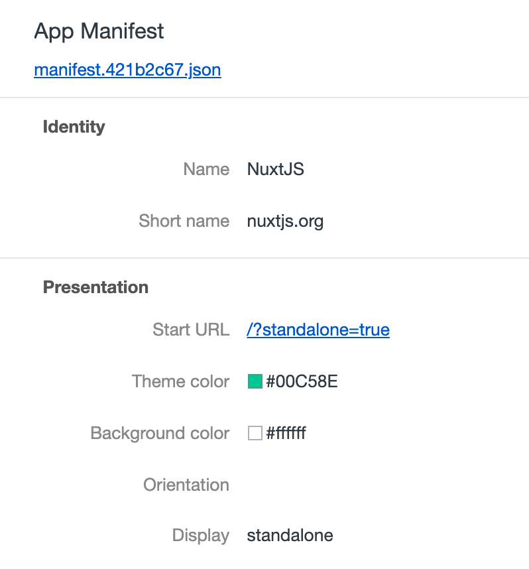Viewport: 529px width, 569px height.
Task: Click the Name field label
Action: click(206, 169)
